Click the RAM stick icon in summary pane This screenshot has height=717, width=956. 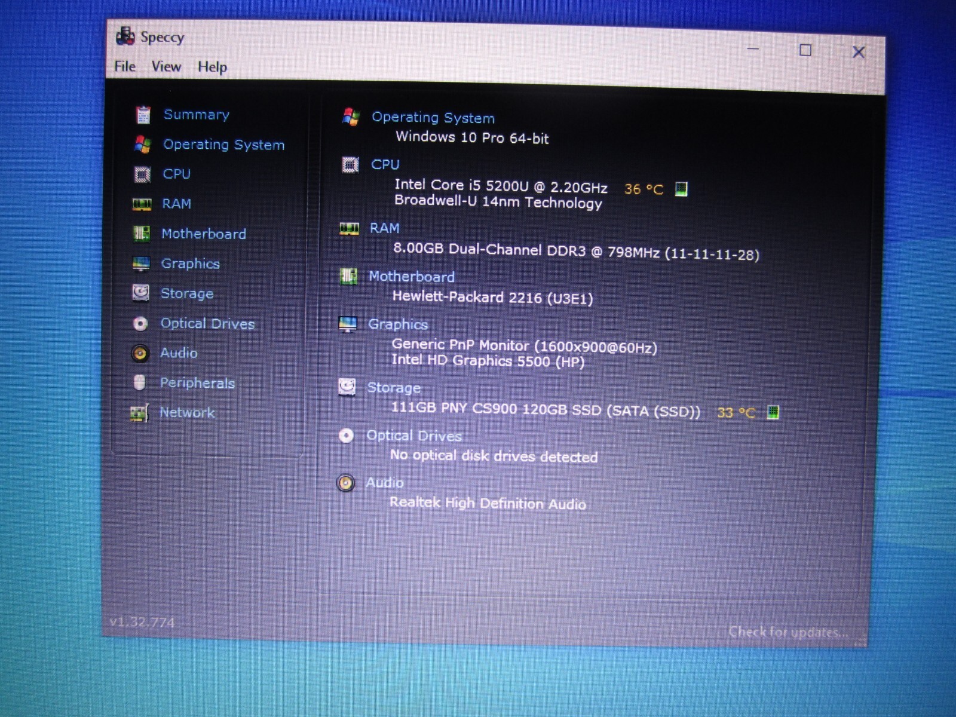click(x=349, y=228)
